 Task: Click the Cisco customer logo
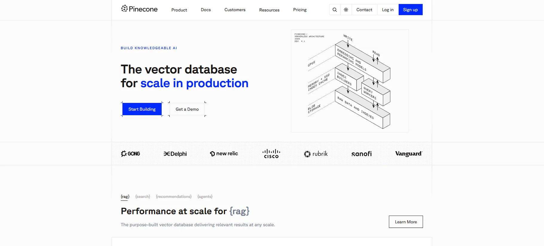click(x=271, y=154)
